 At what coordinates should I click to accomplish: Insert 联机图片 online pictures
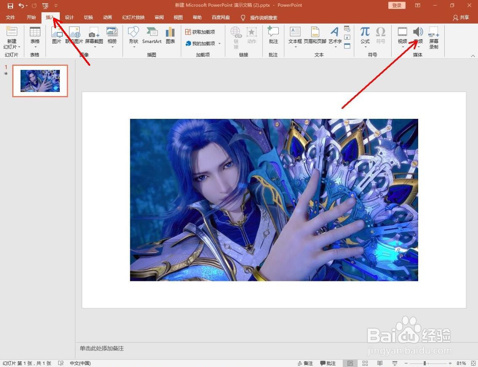coord(75,35)
